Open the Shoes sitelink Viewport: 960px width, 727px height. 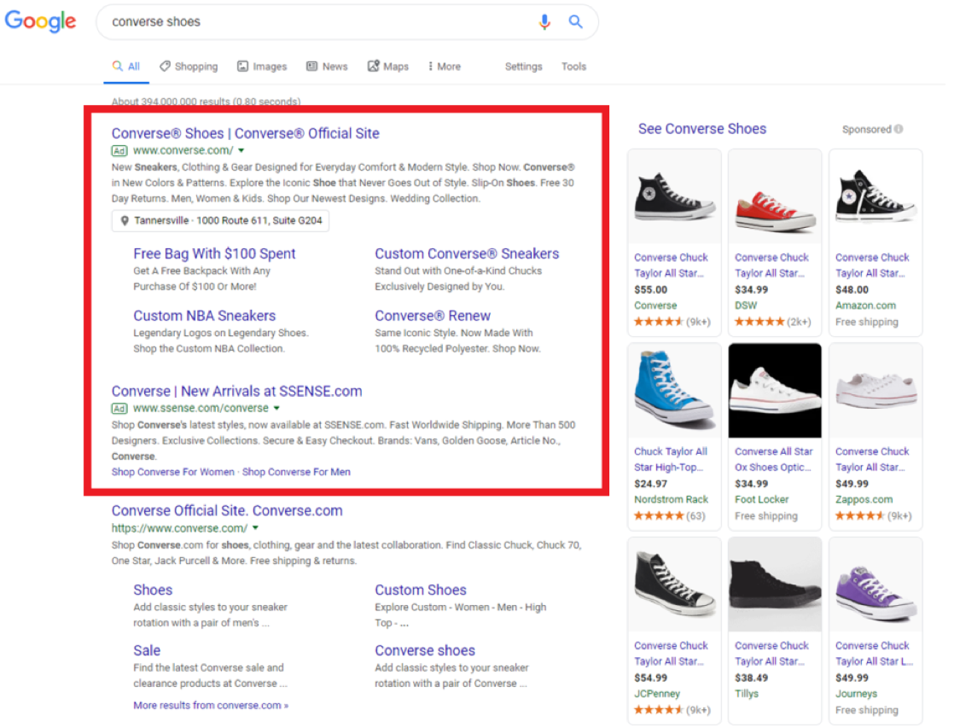(153, 590)
